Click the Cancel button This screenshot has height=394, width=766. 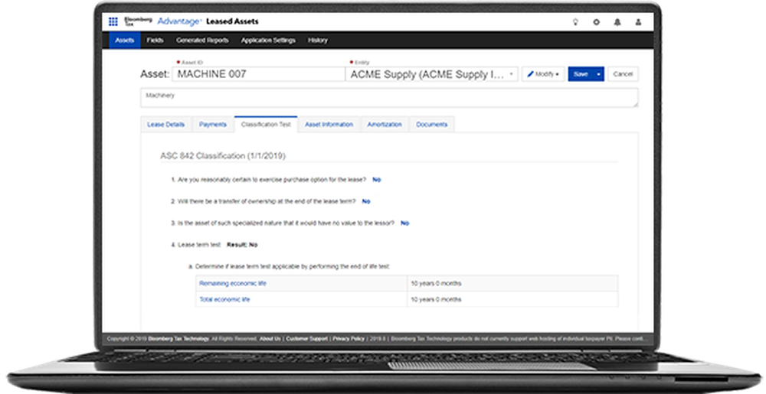click(x=623, y=74)
